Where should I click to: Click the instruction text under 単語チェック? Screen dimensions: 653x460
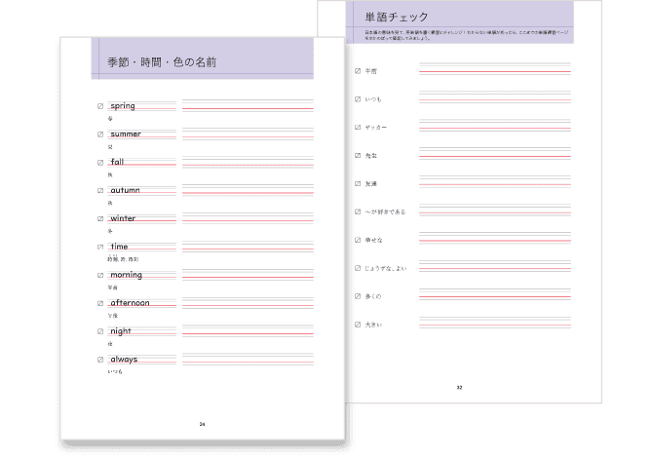tap(464, 37)
